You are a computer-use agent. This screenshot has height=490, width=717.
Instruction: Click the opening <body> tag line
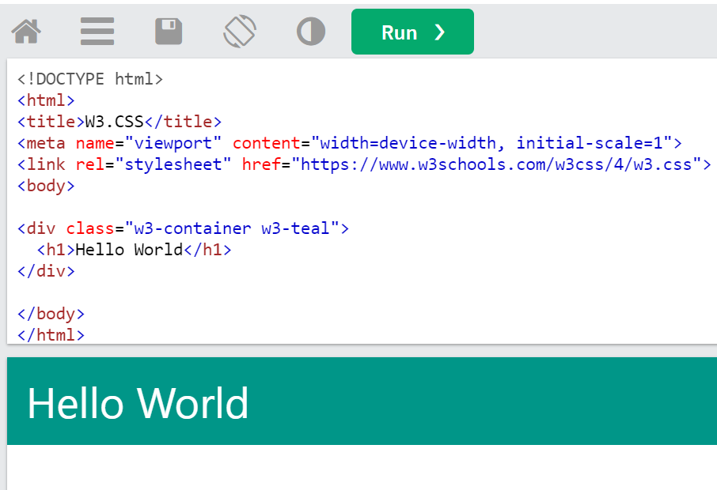(x=46, y=186)
